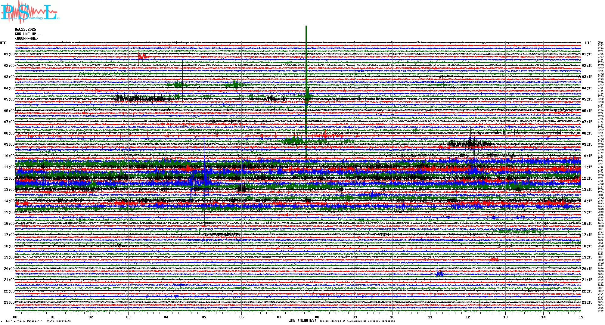Click the GUR HNE HP station label

click(x=28, y=34)
